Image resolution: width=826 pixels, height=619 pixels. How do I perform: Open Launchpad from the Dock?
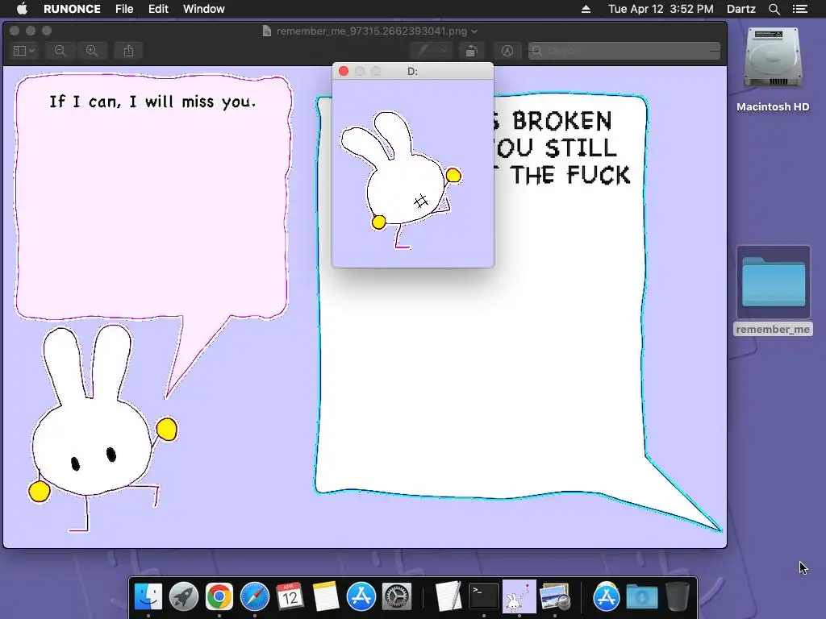(184, 597)
